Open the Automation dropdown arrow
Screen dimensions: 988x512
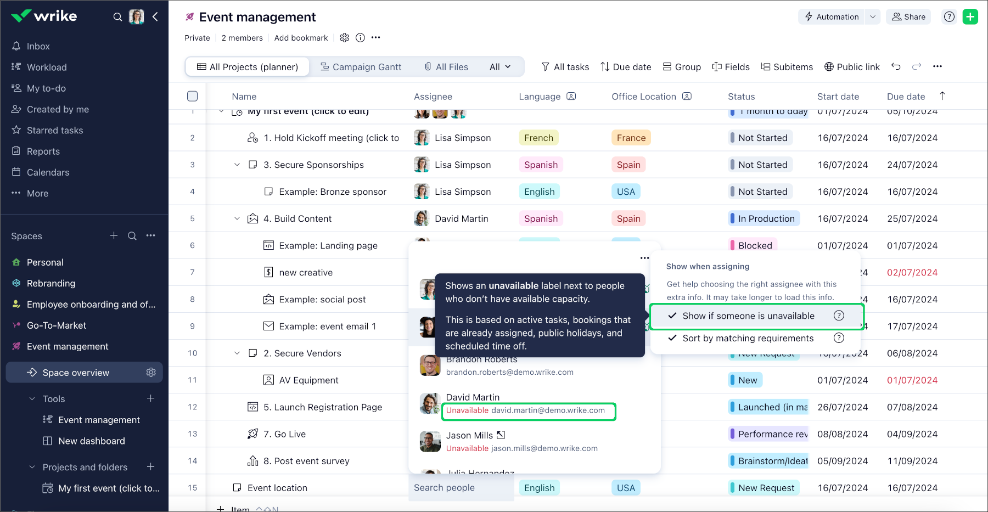[x=872, y=16]
